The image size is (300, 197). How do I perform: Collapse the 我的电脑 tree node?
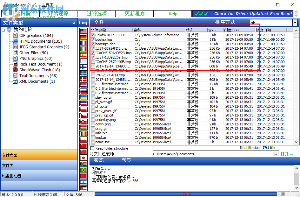[x=3, y=30]
